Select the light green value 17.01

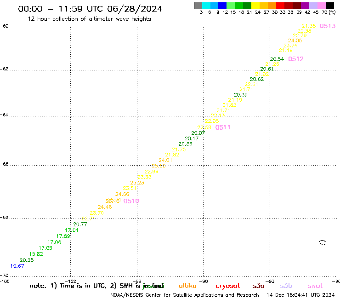coord(72,230)
